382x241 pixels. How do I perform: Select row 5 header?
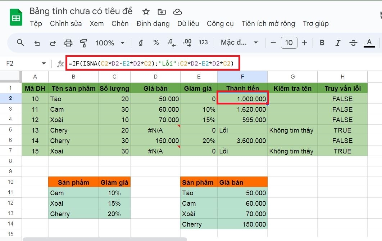[10, 130]
